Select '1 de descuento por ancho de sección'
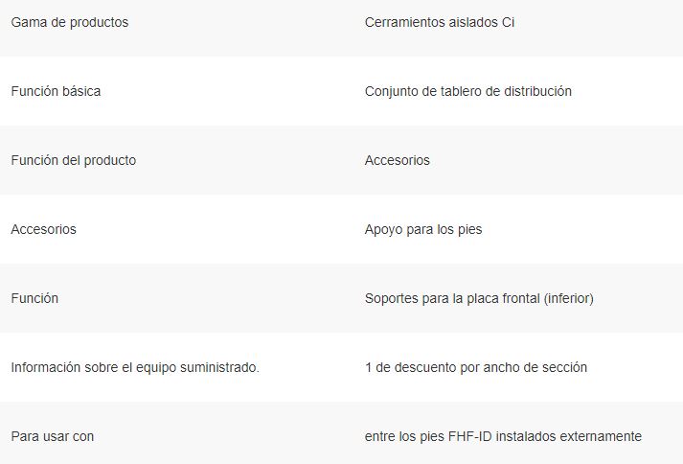 (476, 367)
